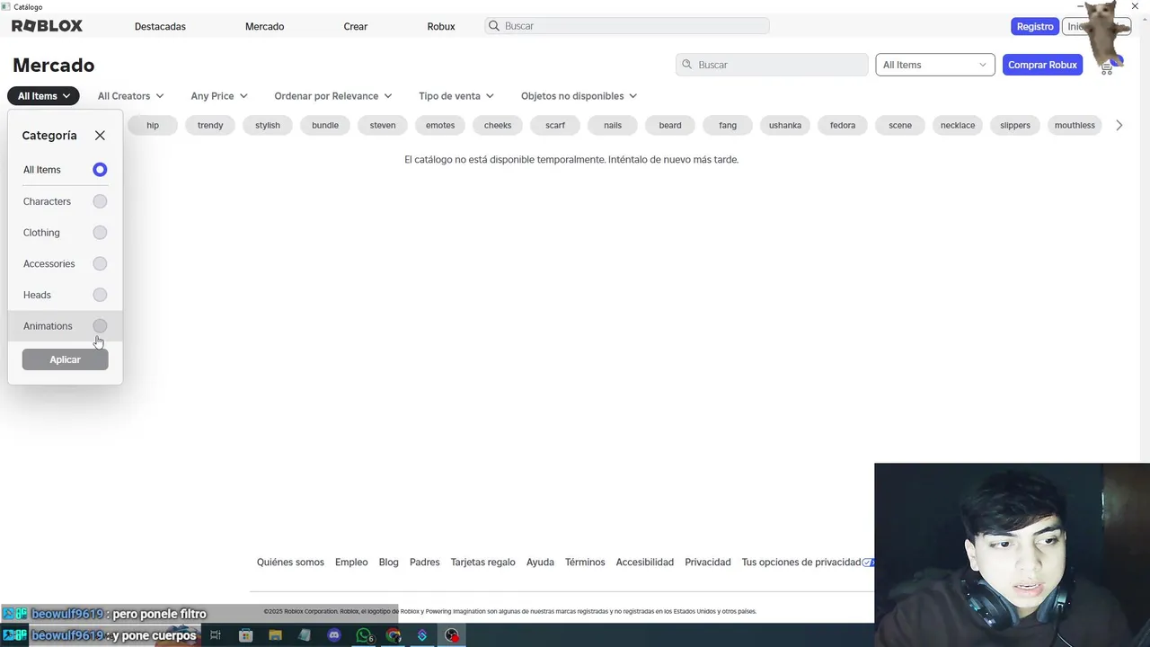
Task: Open File Explorer from the taskbar
Action: 275,635
